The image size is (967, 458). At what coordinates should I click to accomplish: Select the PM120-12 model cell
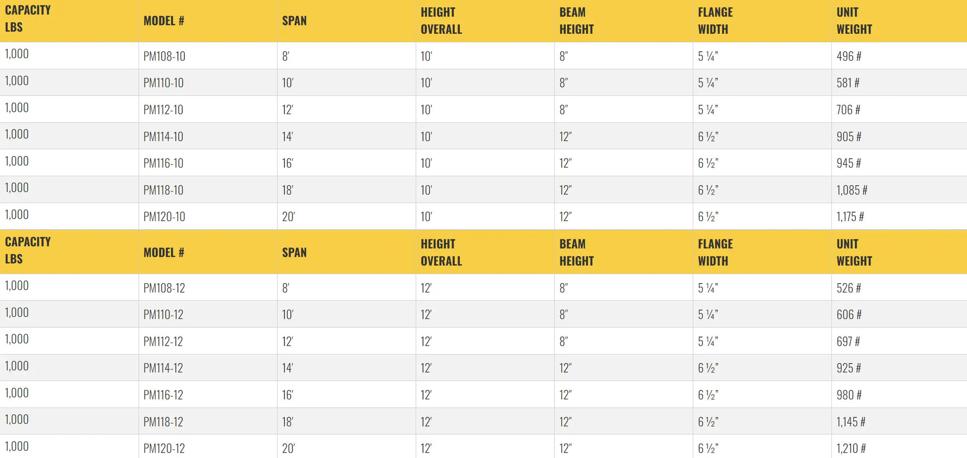click(x=164, y=449)
